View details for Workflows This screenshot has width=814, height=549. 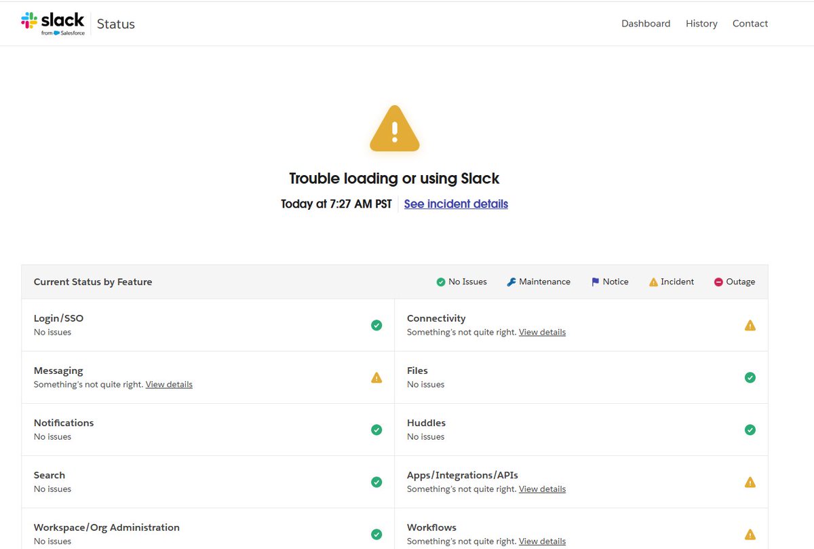point(542,541)
